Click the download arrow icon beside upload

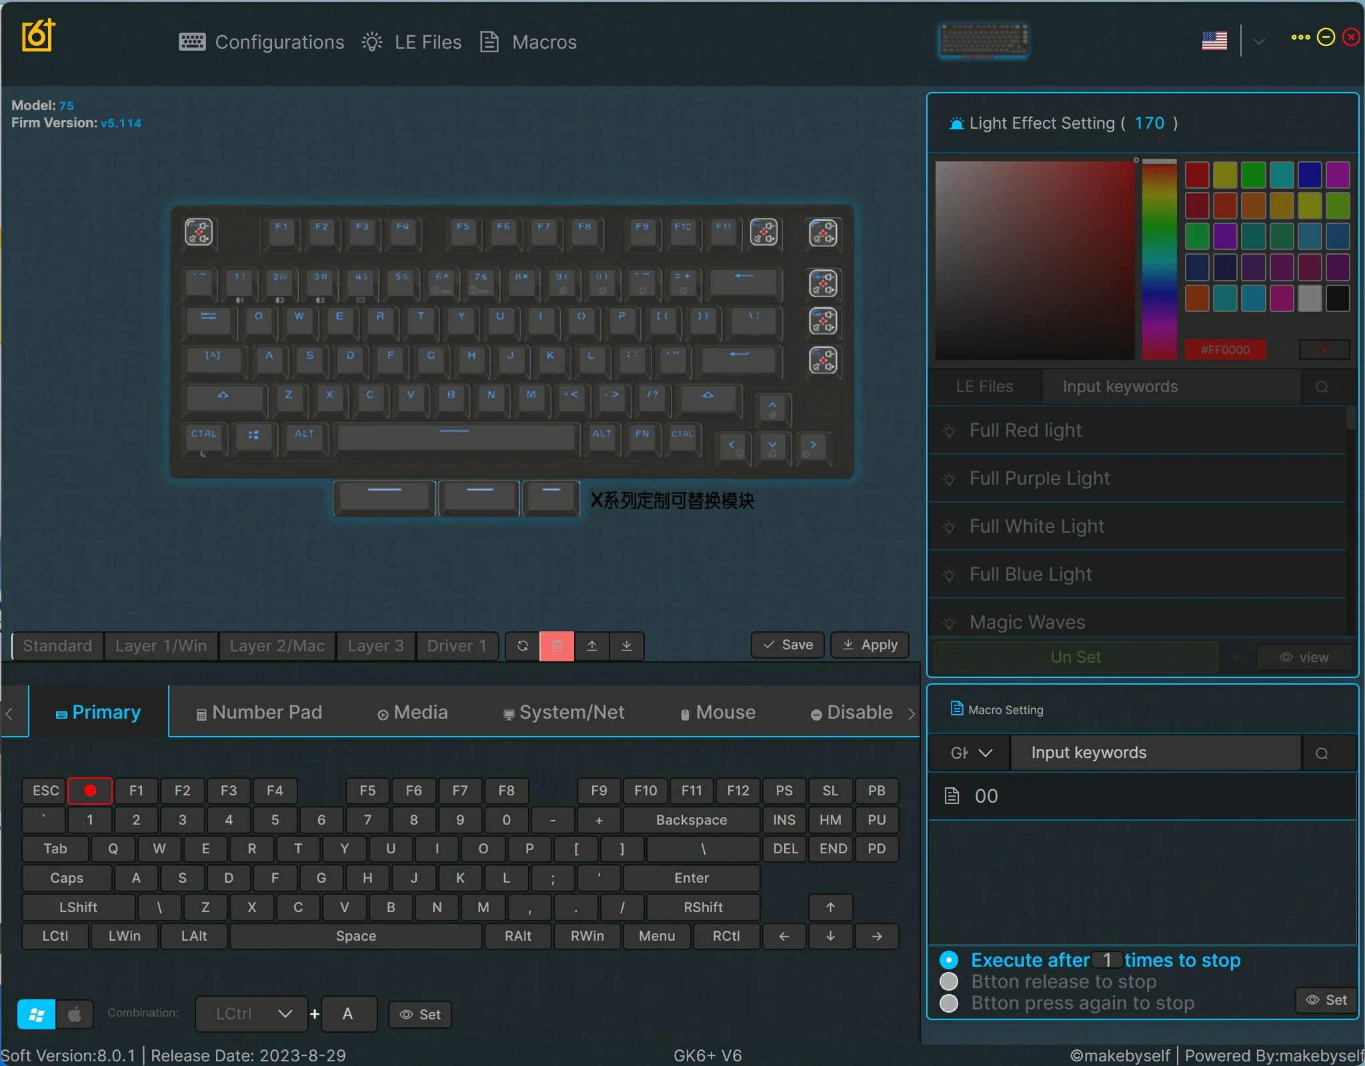(x=626, y=645)
